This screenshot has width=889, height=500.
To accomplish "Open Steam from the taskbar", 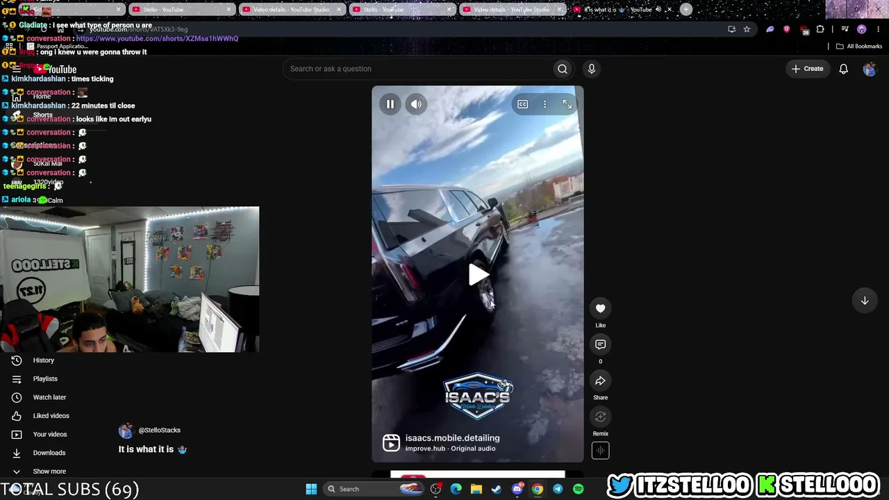I will 496,489.
